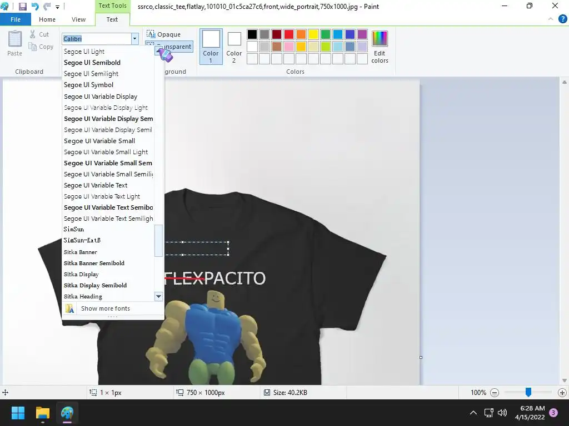Collapse the ribbon with the chevron

click(551, 19)
